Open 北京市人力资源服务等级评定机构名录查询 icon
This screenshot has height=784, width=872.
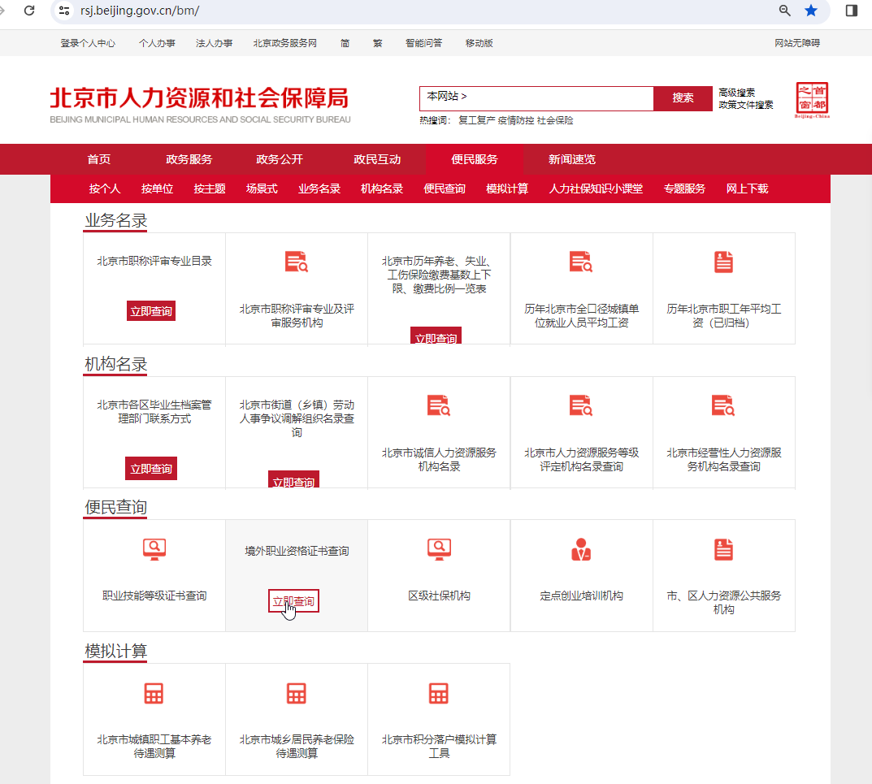pos(581,405)
